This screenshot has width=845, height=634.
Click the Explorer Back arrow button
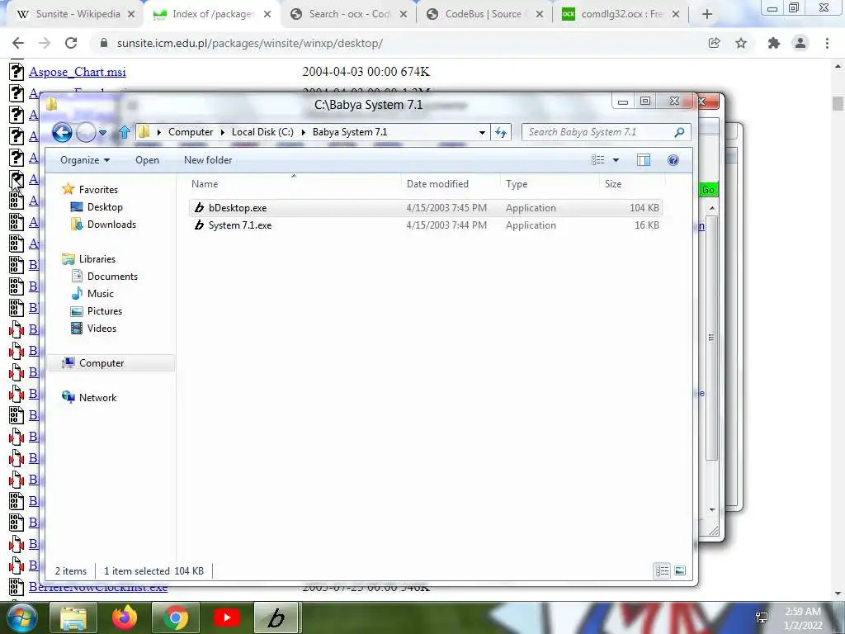(62, 132)
